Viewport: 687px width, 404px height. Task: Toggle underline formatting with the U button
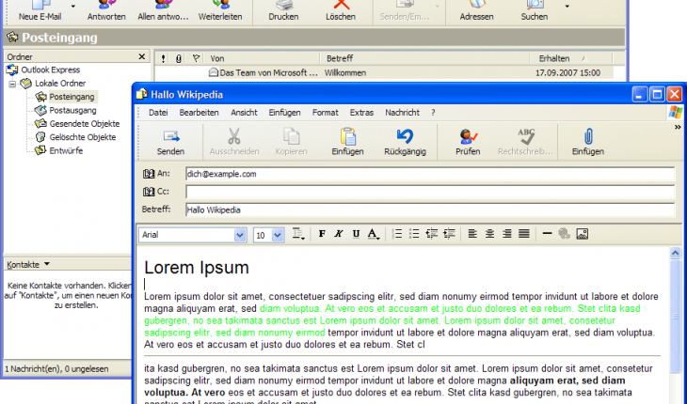(356, 234)
